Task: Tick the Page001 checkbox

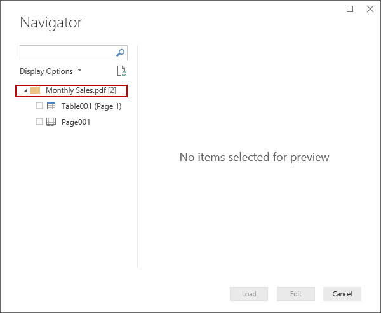Action: coord(39,122)
